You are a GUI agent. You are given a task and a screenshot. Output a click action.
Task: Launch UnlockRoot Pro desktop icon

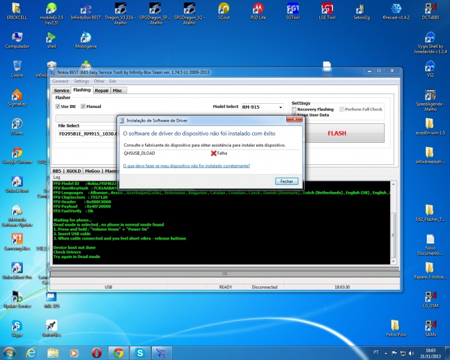click(17, 271)
